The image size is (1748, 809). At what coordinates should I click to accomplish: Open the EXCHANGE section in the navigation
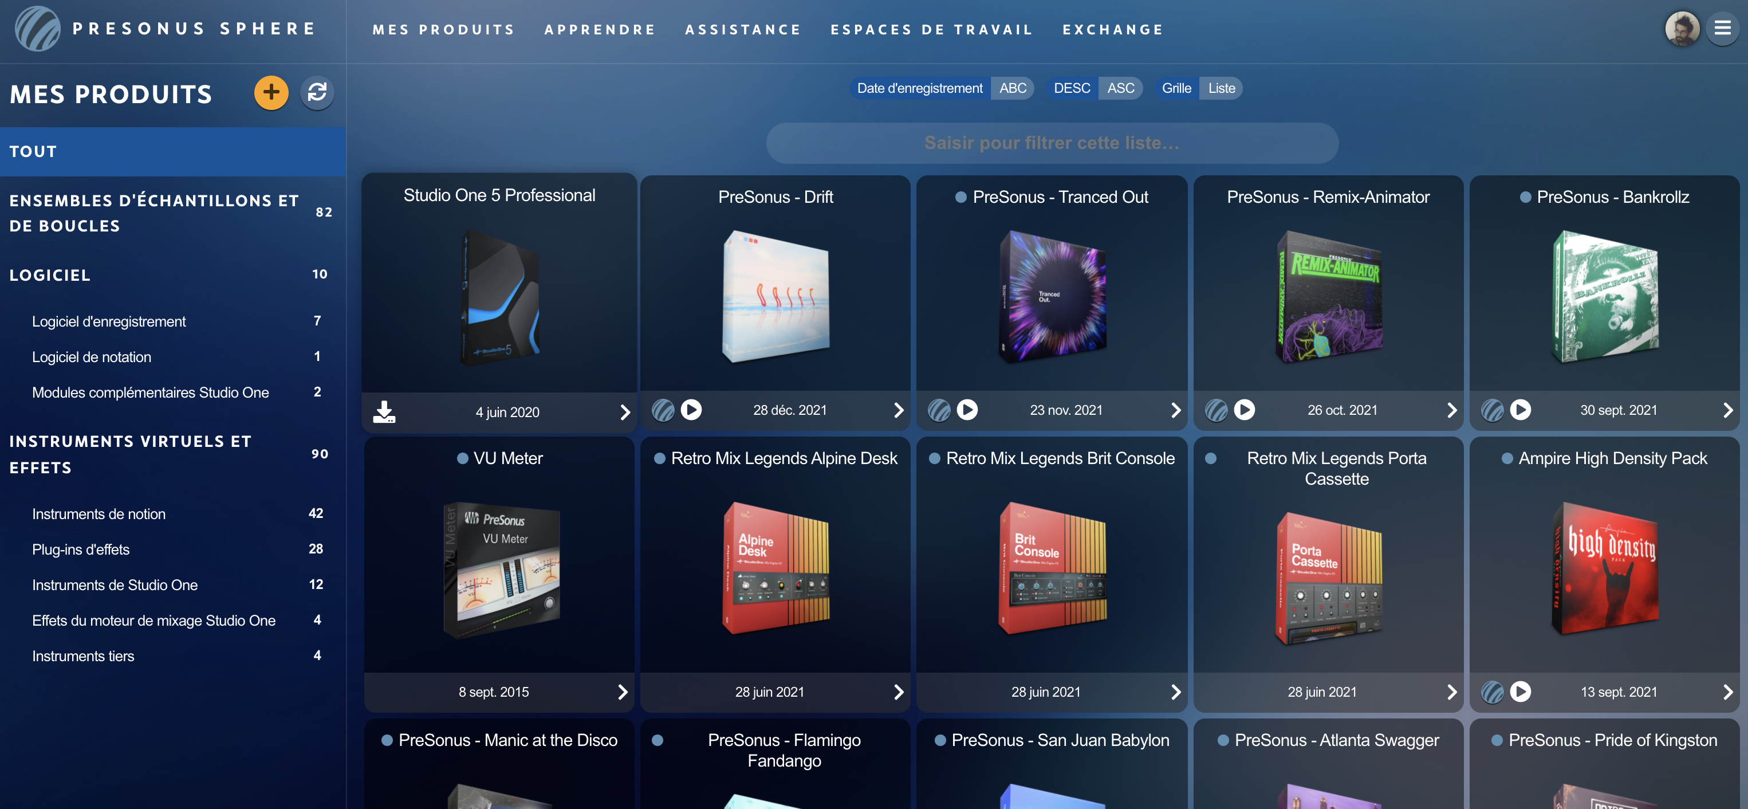(x=1113, y=29)
